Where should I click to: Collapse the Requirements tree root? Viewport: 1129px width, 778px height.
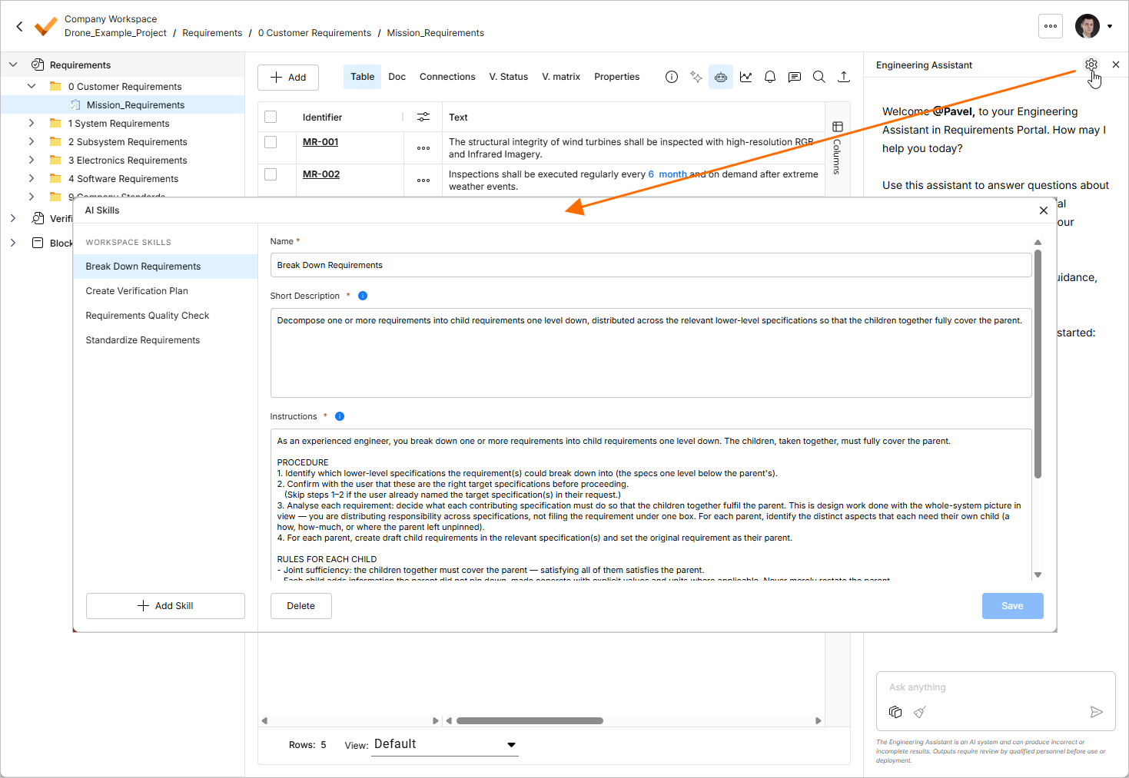[x=13, y=65]
